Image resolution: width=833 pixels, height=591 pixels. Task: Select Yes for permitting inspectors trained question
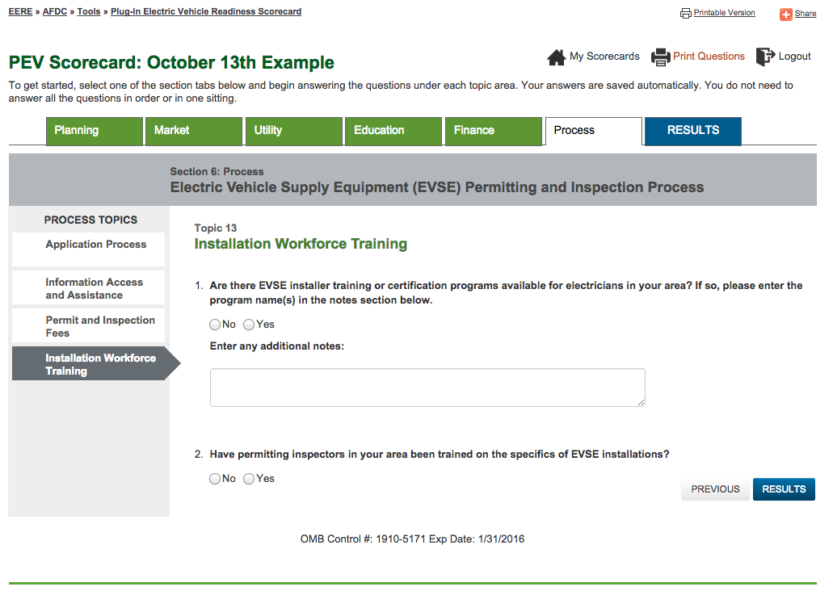tap(249, 479)
